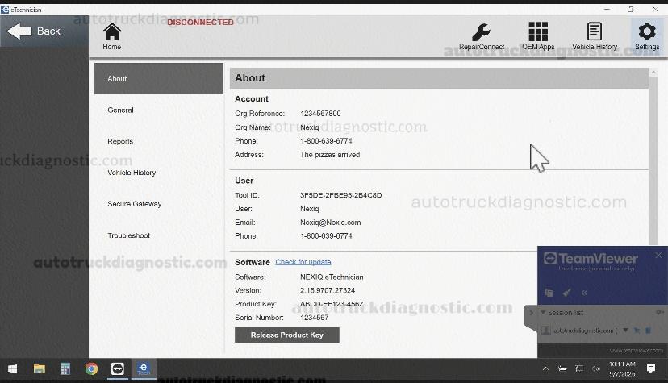Show hidden system tray icons
Viewport: 668px width, 383px height.
pos(545,369)
